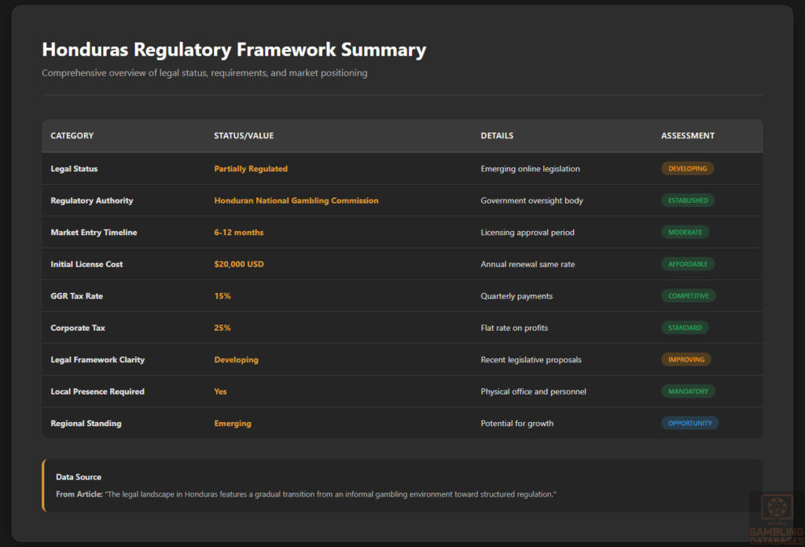805x547 pixels.
Task: Click the DEVELOPING assessment badge
Action: pyautogui.click(x=688, y=168)
